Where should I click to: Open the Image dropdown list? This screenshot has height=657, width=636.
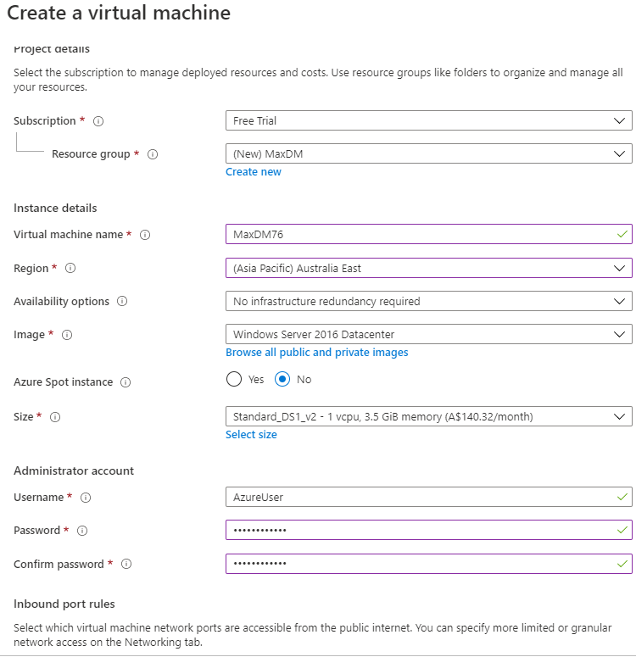coord(428,335)
